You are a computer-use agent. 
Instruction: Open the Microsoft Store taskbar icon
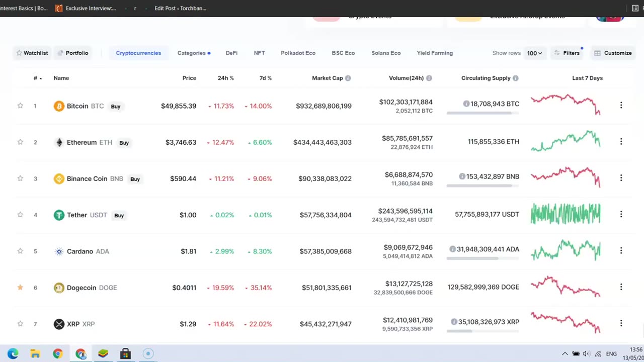pyautogui.click(x=125, y=354)
